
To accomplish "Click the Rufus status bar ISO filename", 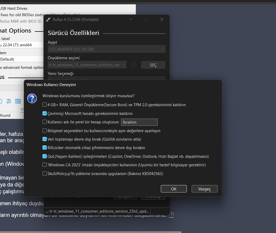I will [x=97, y=211].
